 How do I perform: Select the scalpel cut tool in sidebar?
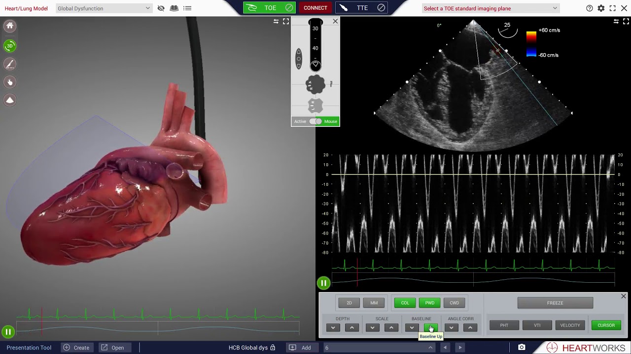[10, 64]
